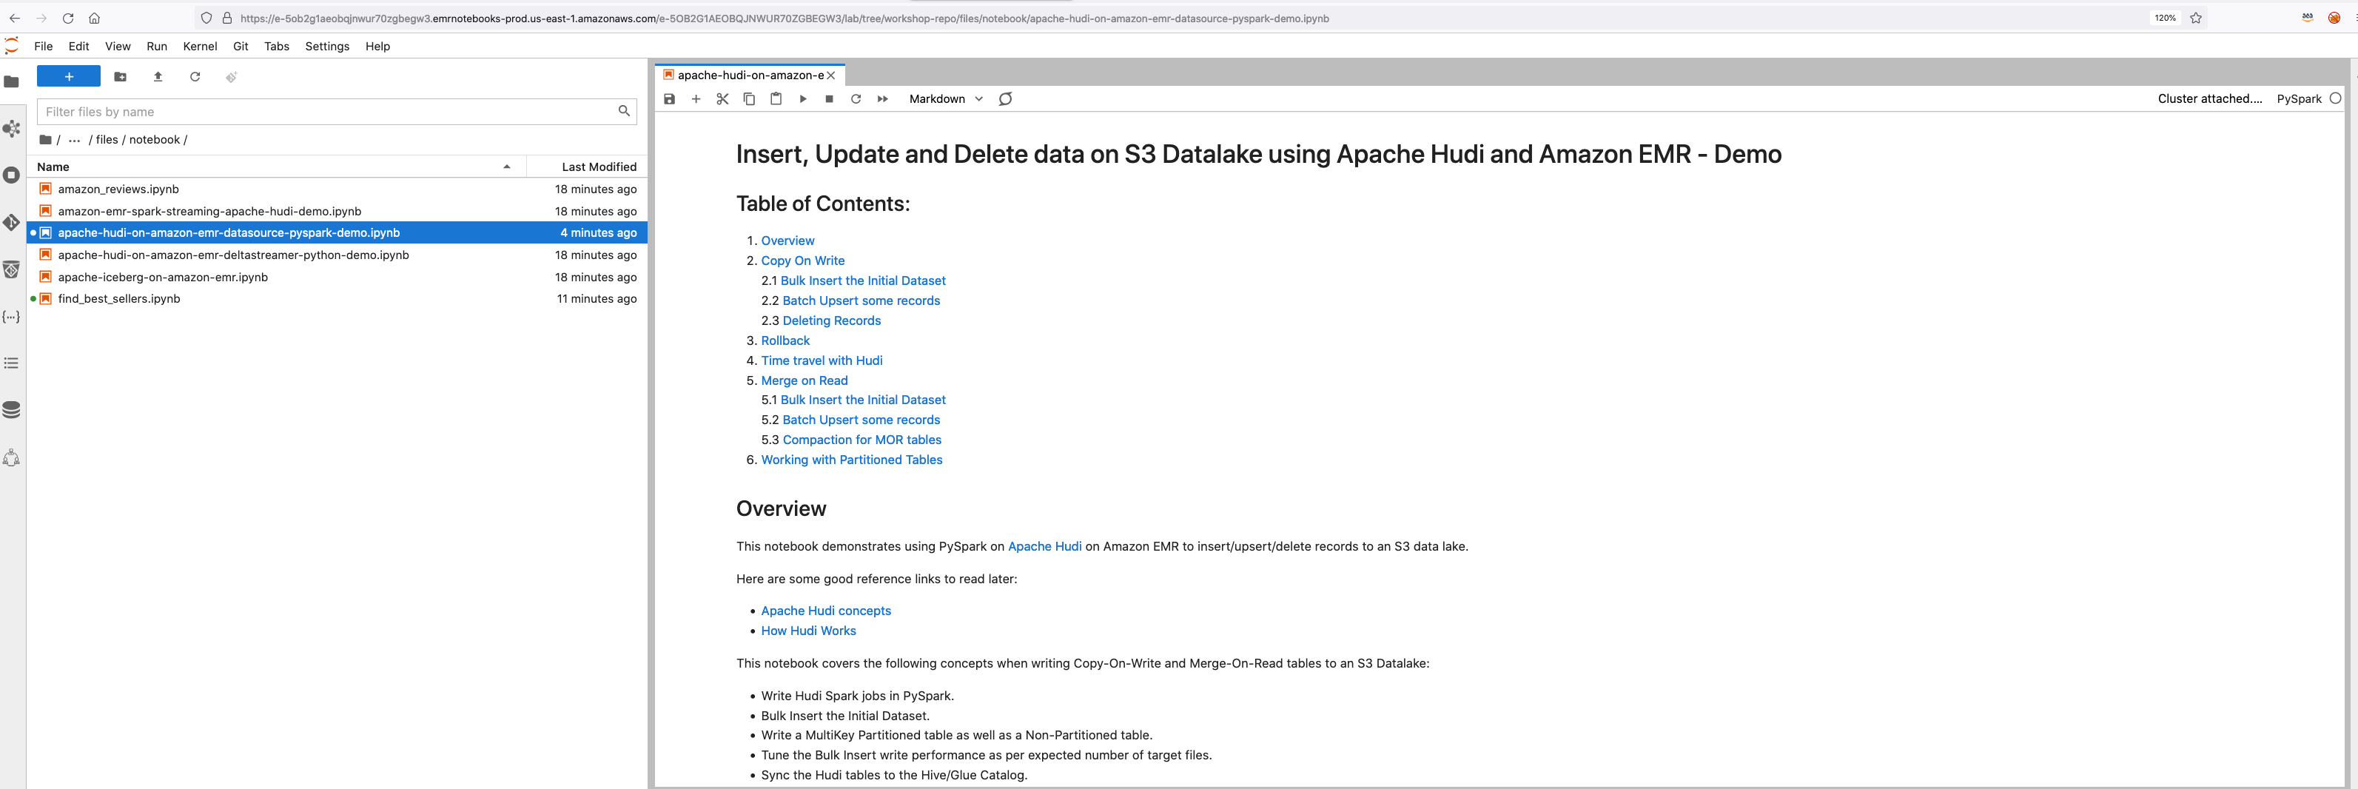The image size is (2358, 789).
Task: Restart the kernel icon in notebook toolbar
Action: click(x=856, y=99)
